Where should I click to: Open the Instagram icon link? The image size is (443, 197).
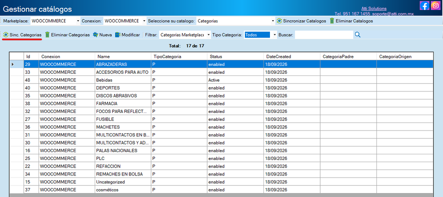[x=436, y=5]
